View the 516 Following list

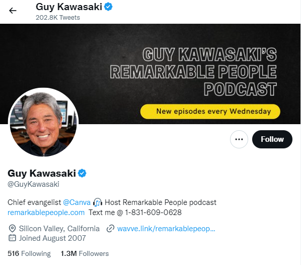point(29,254)
